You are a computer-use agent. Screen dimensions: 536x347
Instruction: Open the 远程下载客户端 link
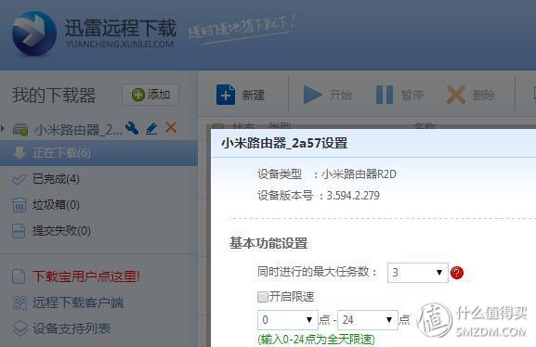point(78,302)
